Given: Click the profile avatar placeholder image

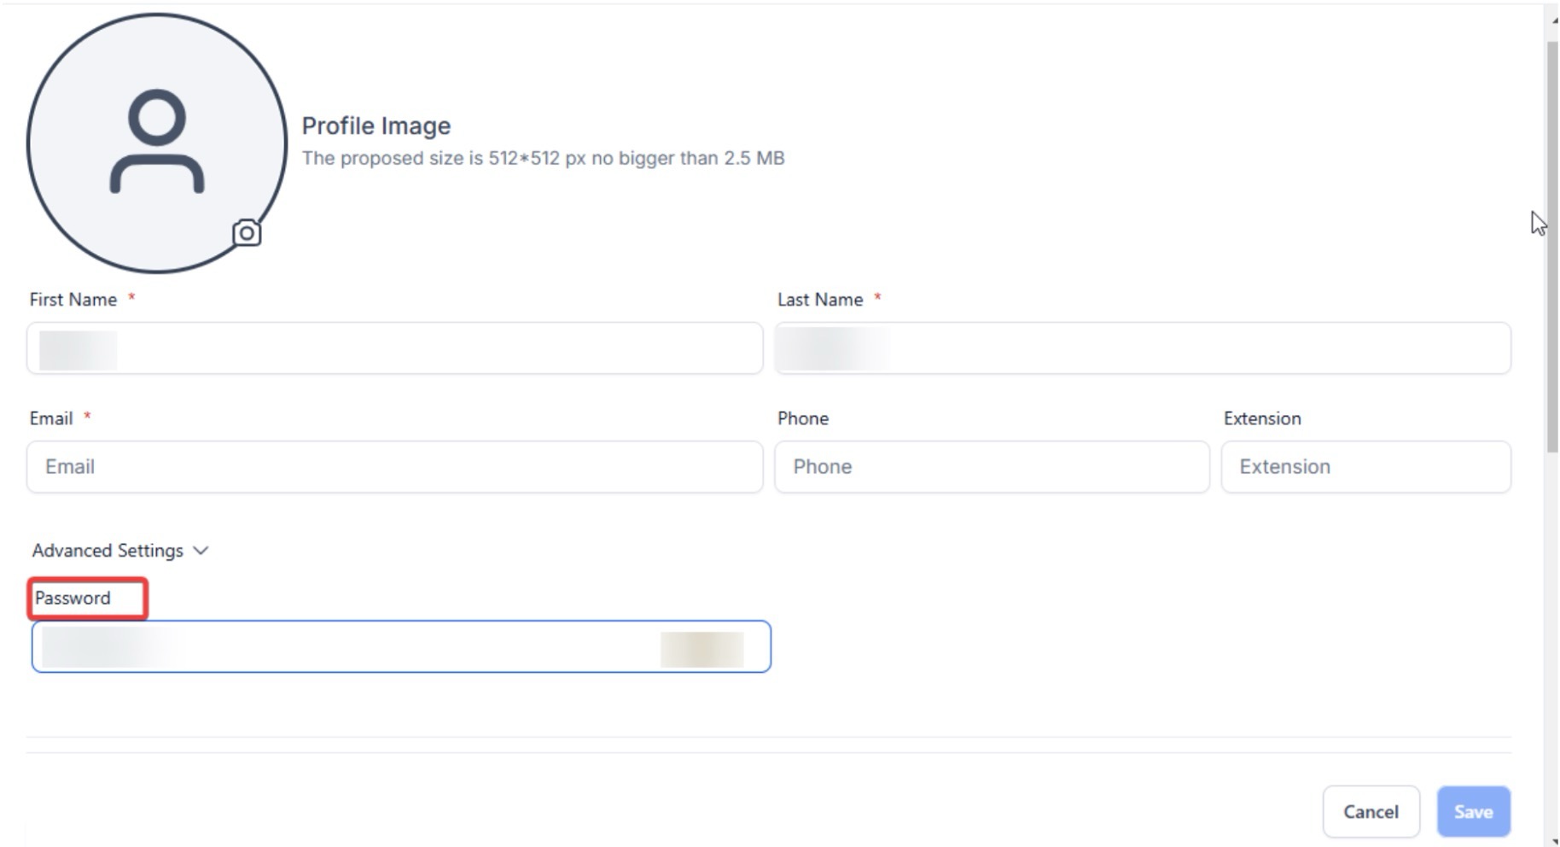Looking at the screenshot, I should [x=156, y=143].
